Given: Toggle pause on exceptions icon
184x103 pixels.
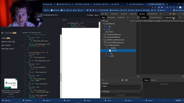Looking at the screenshot, I should tap(126, 80).
